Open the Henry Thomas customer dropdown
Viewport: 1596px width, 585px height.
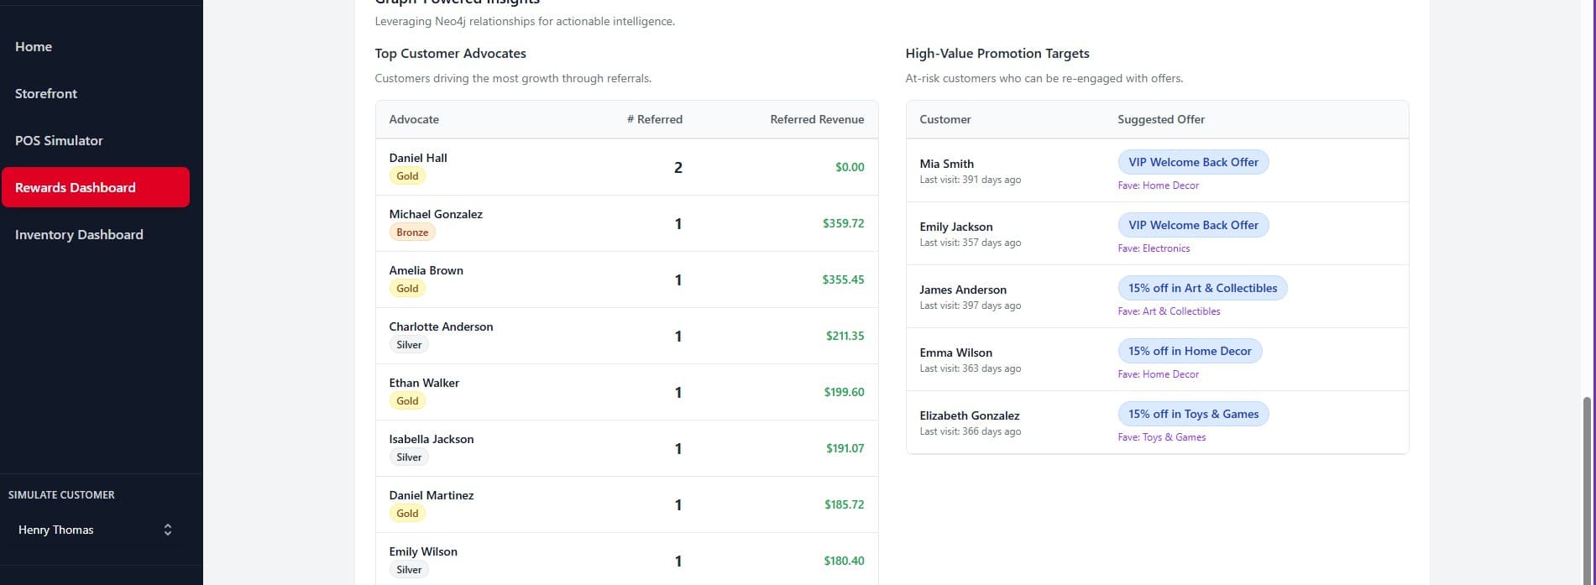(96, 530)
